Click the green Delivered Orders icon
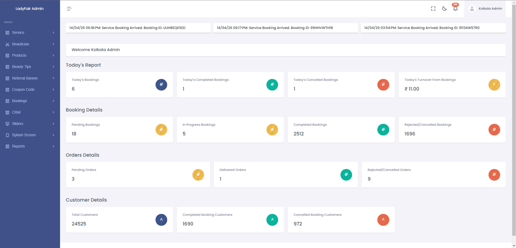The image size is (516, 248). coord(346,175)
